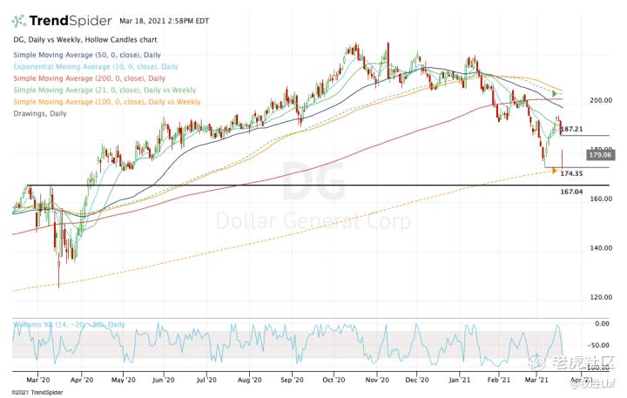Click the 'Apr '20' date axis label
The width and height of the screenshot is (627, 398).
pos(82,379)
